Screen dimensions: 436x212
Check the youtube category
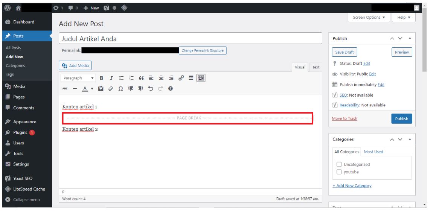coord(339,172)
